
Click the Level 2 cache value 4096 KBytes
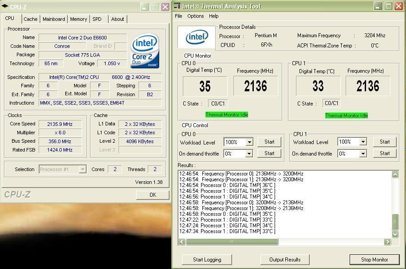140,141
